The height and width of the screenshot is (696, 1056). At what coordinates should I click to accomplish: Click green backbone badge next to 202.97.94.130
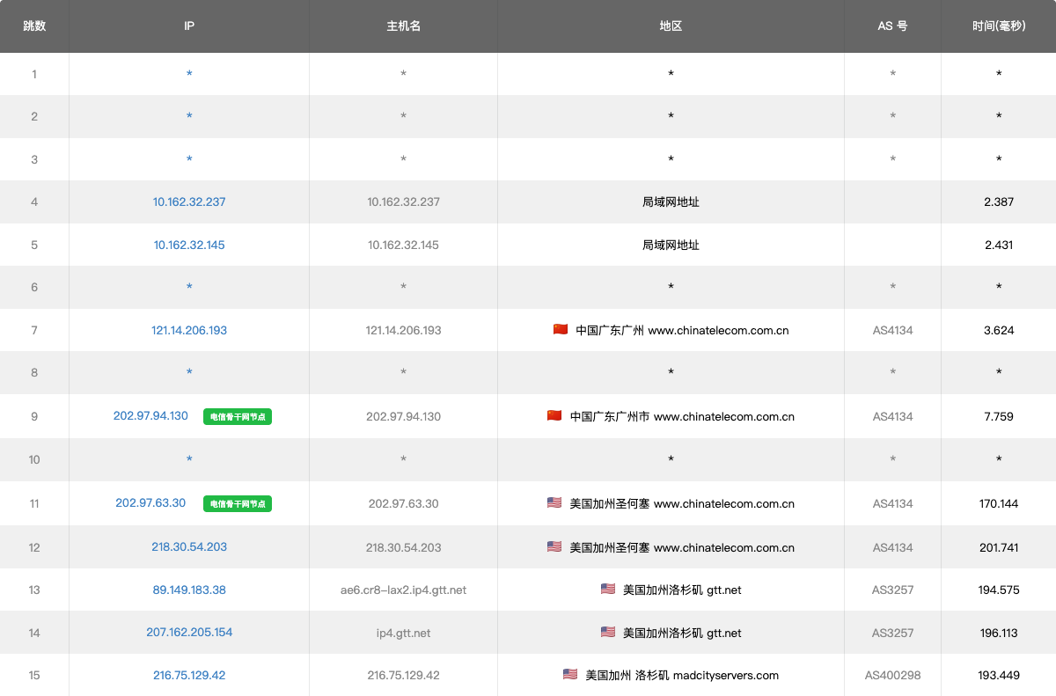coord(238,417)
